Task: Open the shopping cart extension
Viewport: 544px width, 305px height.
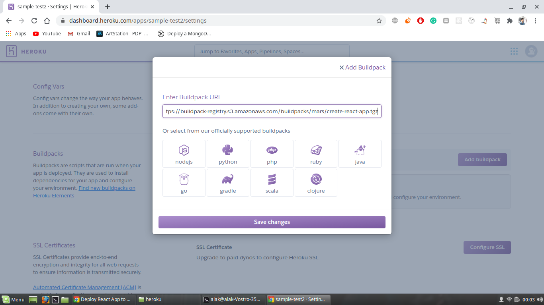Action: pos(497,21)
